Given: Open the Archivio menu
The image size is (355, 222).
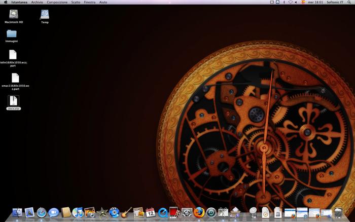Looking at the screenshot, I should coord(37,2).
